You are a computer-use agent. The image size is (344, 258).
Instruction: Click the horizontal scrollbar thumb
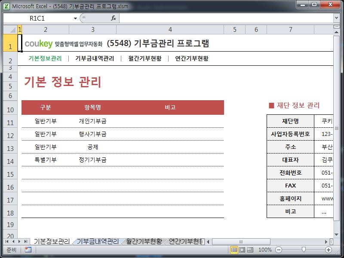pos(241,242)
